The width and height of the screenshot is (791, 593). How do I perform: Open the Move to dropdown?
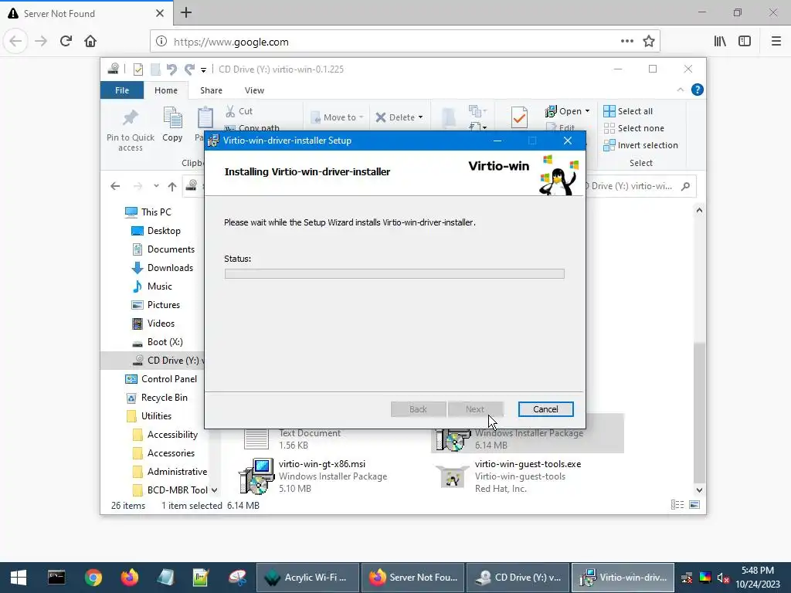tap(337, 117)
